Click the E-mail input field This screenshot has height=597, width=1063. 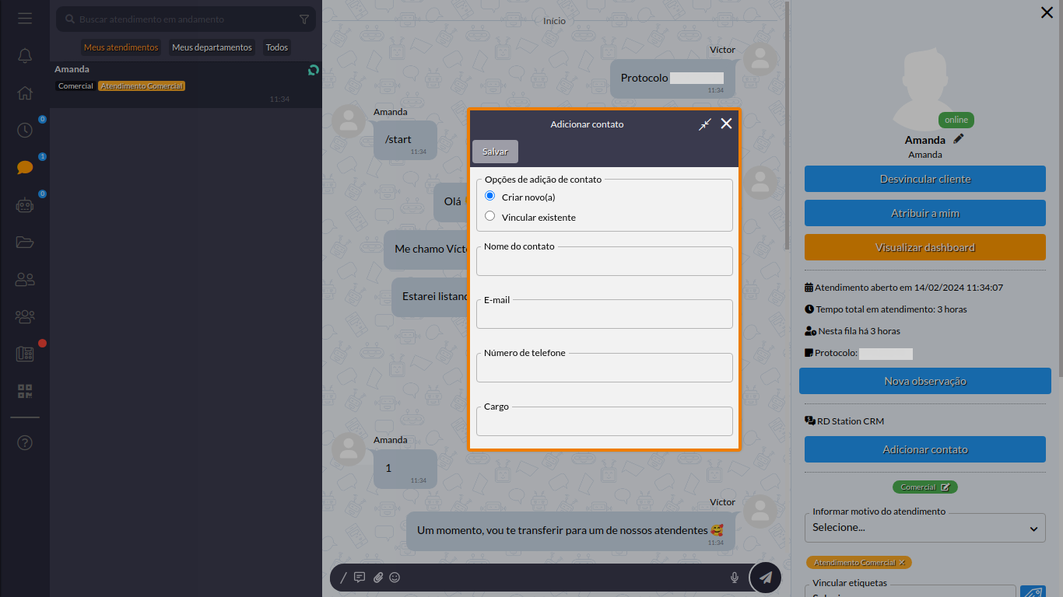605,314
